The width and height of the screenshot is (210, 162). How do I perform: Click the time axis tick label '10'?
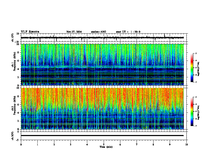[186, 145]
